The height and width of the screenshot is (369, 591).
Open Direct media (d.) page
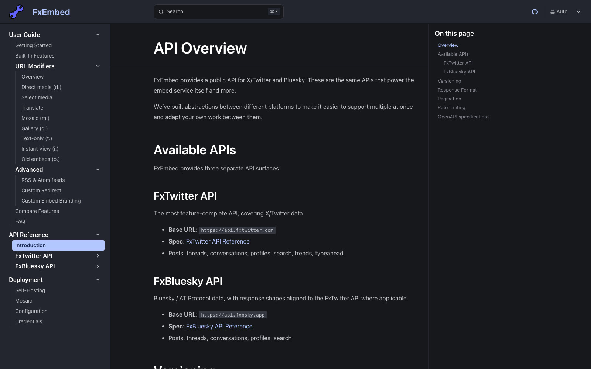pos(41,87)
